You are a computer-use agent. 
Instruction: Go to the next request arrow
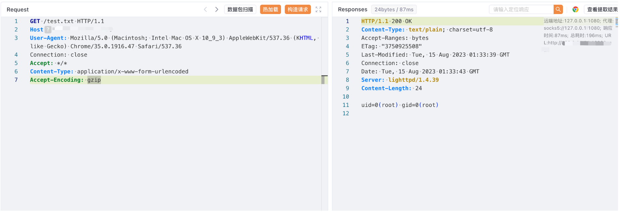[x=217, y=9]
